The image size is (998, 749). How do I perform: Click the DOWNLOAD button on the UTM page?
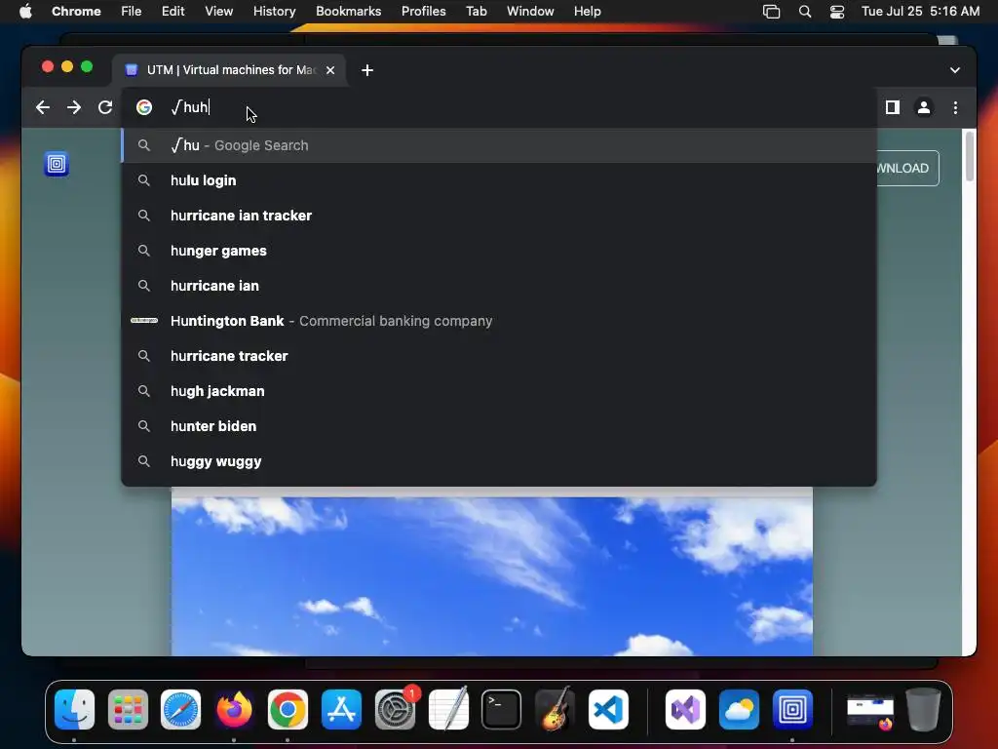[906, 168]
